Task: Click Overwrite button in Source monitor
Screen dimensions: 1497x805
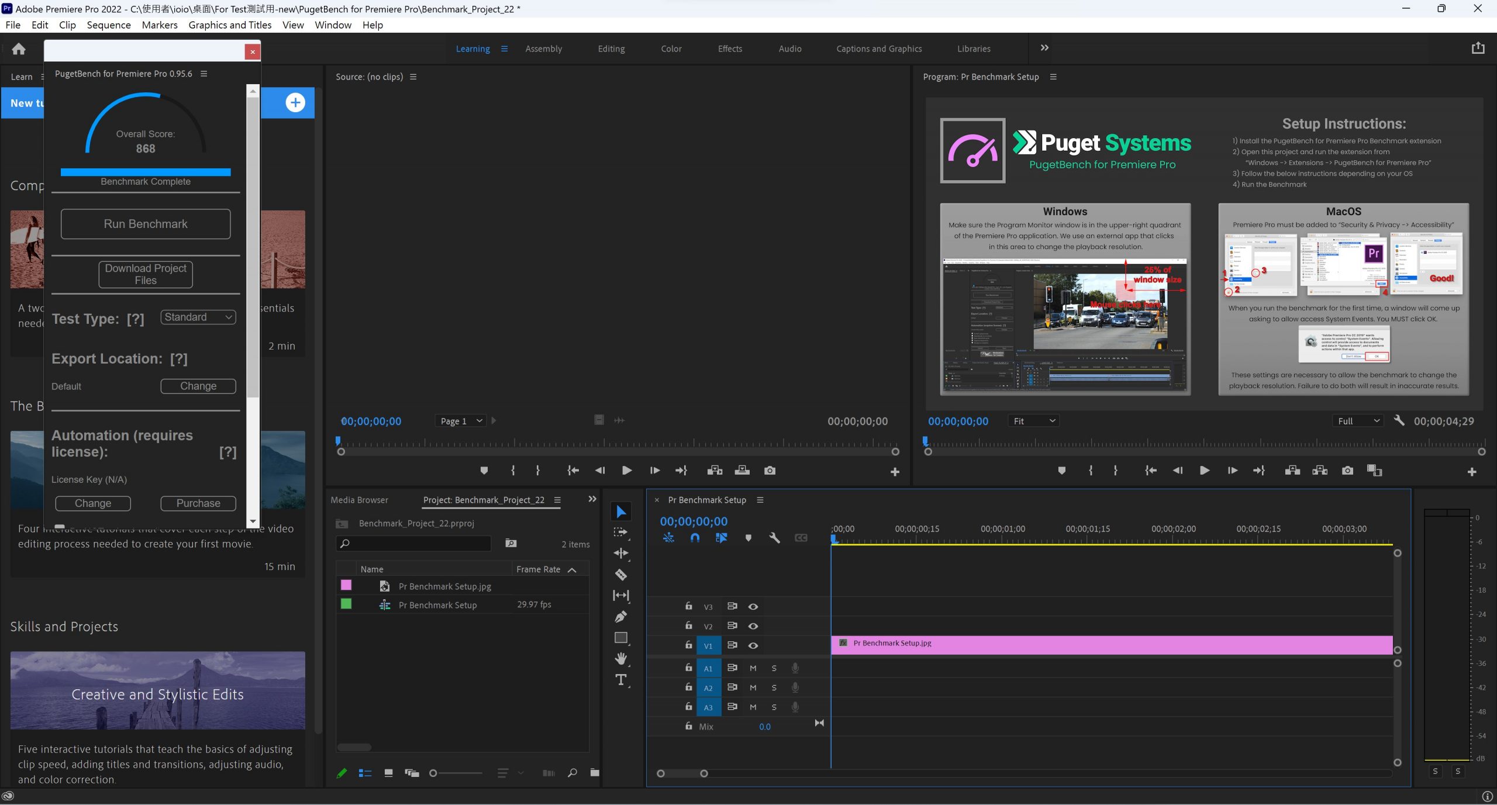Action: 742,471
